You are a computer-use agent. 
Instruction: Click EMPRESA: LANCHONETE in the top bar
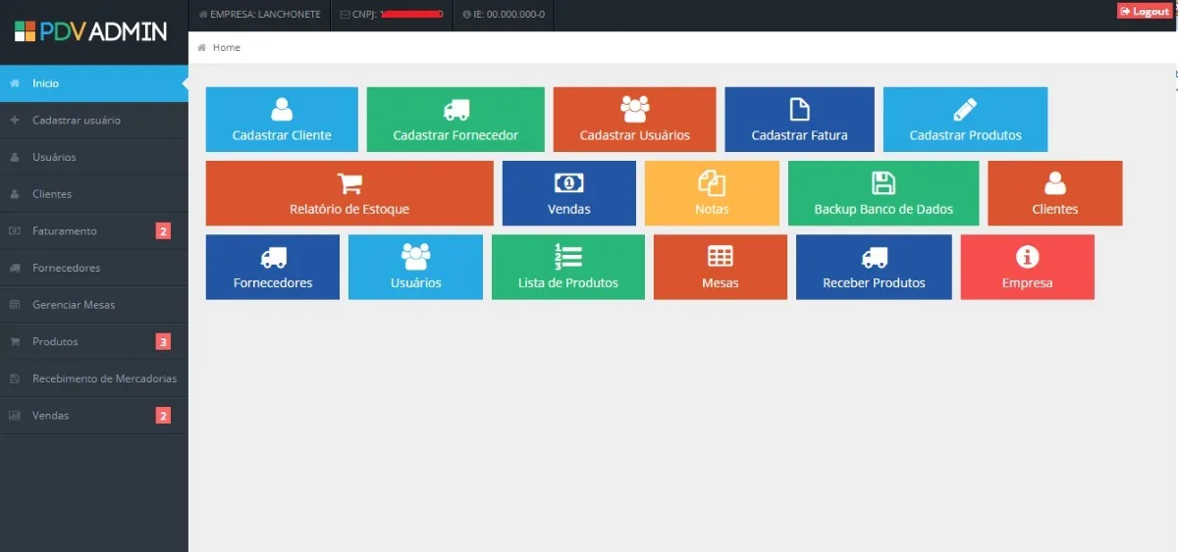(x=260, y=15)
